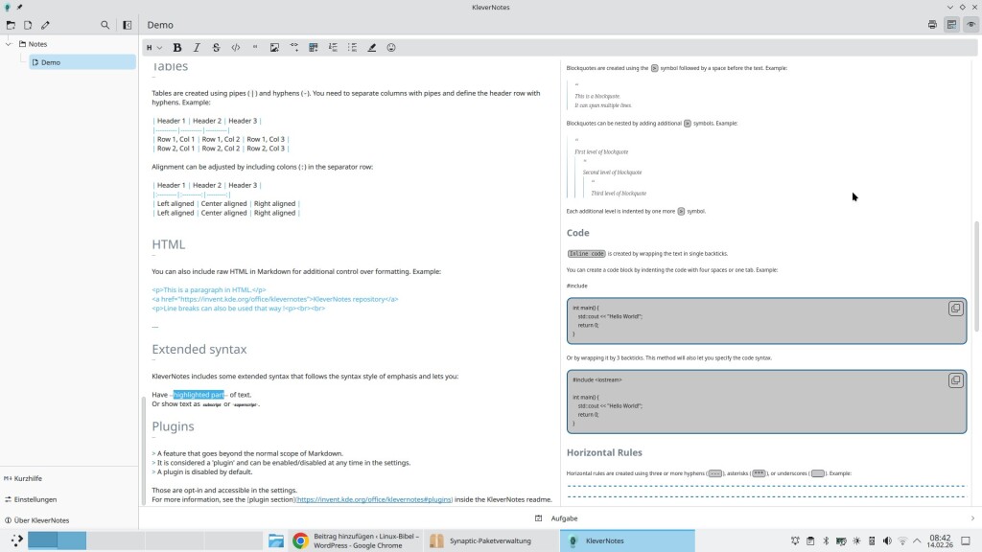The height and width of the screenshot is (552, 982).
Task: Insert a code block from the toolbar
Action: 236,47
